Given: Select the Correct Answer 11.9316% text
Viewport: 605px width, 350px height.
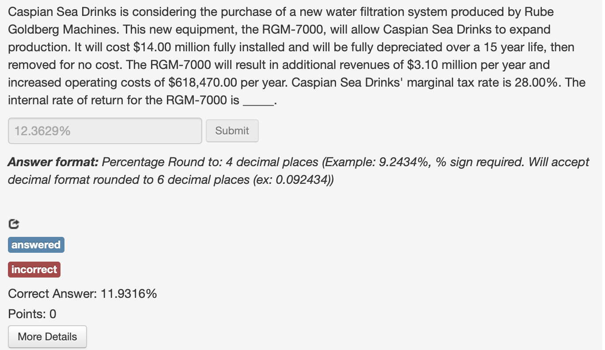Looking at the screenshot, I should (82, 293).
